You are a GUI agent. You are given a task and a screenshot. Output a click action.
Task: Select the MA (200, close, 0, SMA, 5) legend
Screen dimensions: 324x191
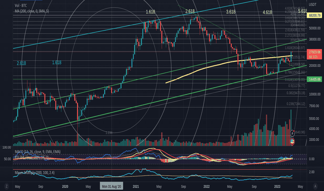pyautogui.click(x=32, y=11)
